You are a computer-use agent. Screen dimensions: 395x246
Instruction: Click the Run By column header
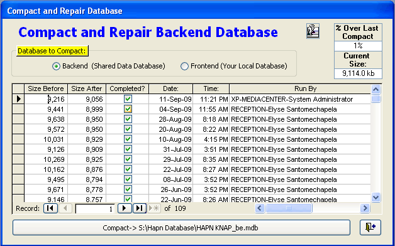pos(300,88)
